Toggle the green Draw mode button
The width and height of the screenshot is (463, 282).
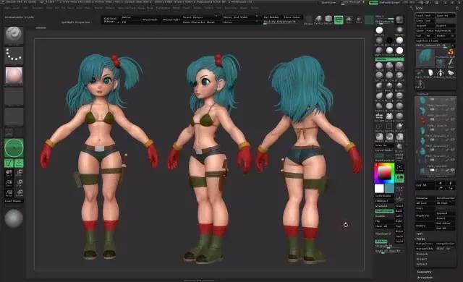19,163
